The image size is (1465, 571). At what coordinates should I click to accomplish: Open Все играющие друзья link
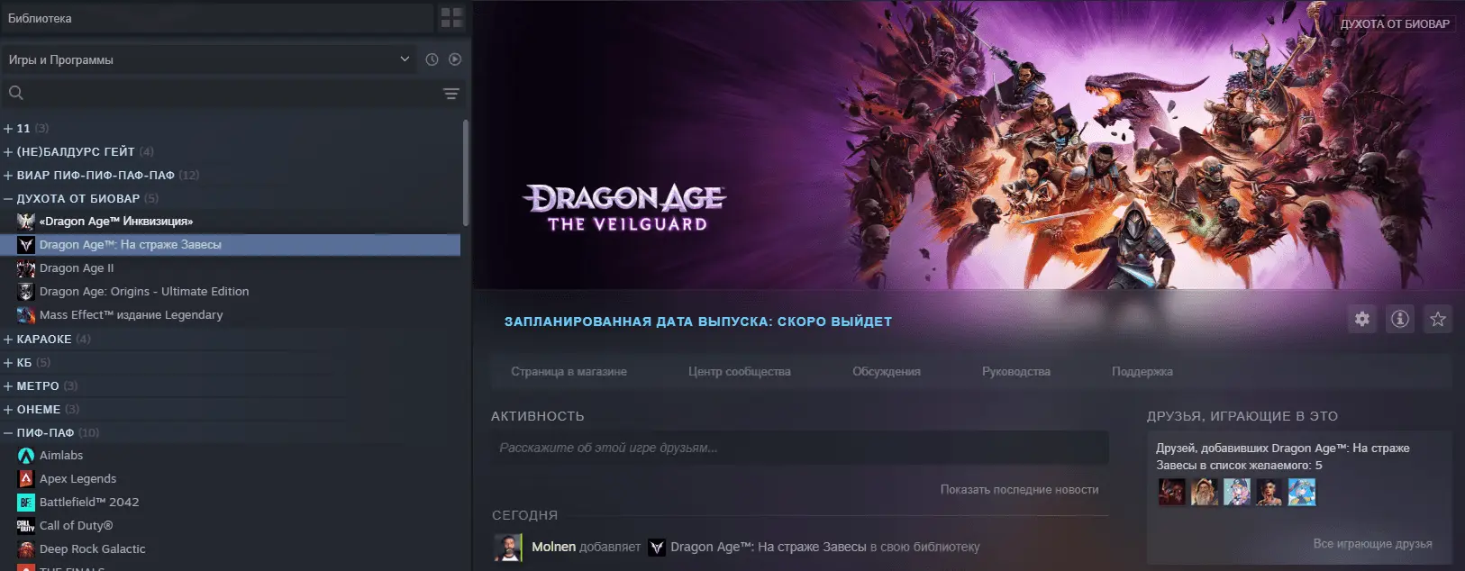pos(1372,544)
